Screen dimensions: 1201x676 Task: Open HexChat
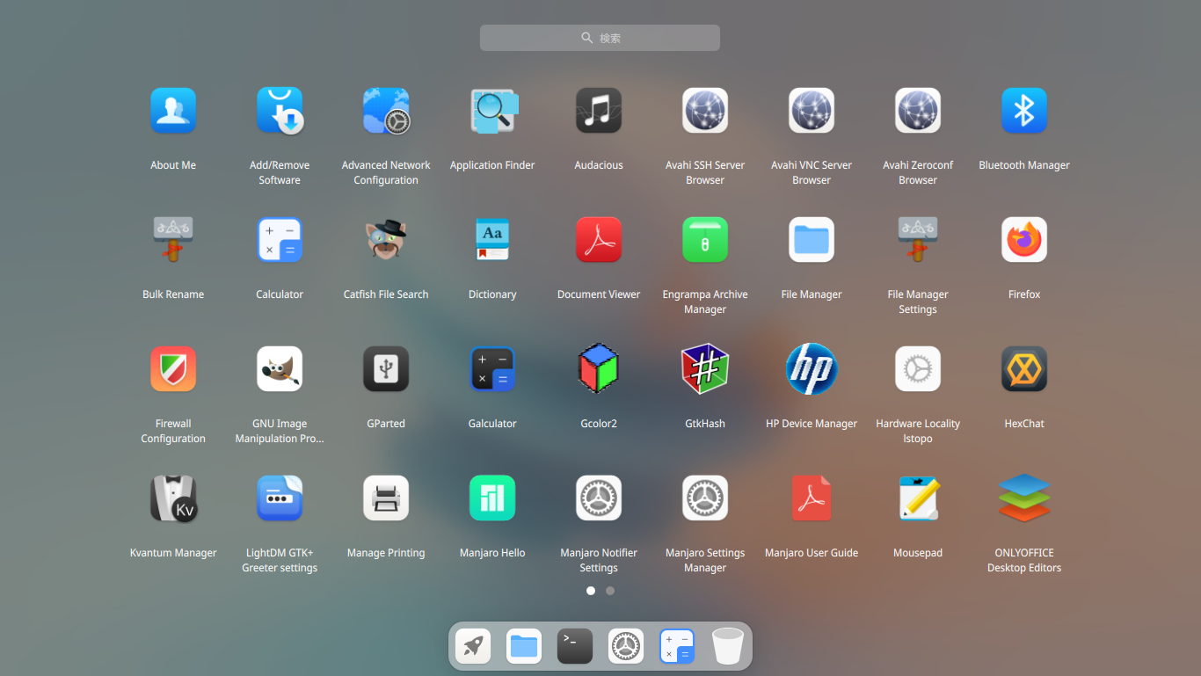point(1024,369)
